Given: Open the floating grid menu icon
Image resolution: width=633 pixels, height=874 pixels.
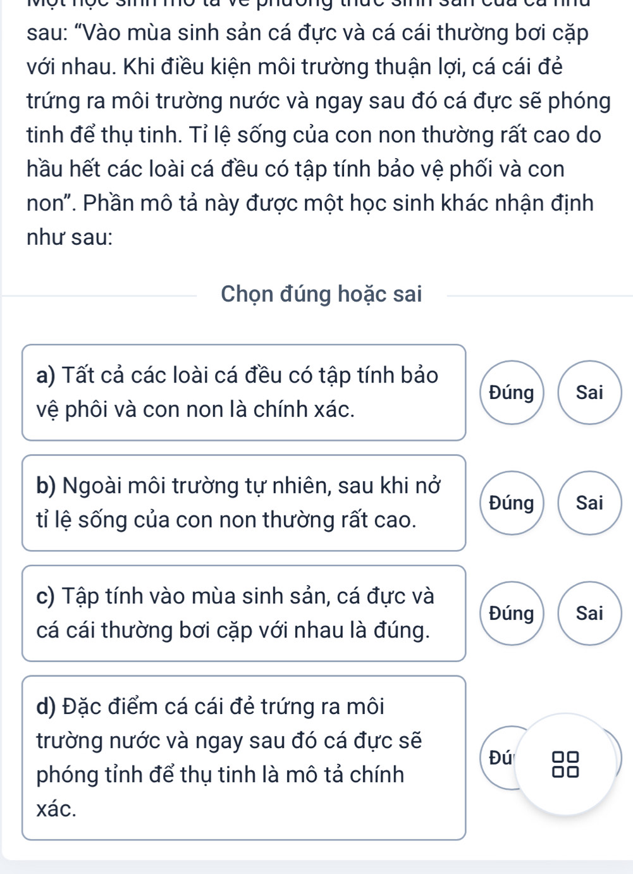Looking at the screenshot, I should [565, 763].
